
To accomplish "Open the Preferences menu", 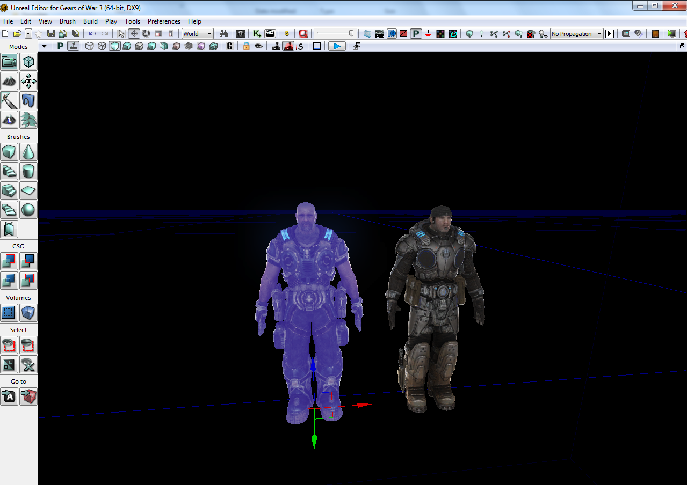I will pyautogui.click(x=164, y=21).
